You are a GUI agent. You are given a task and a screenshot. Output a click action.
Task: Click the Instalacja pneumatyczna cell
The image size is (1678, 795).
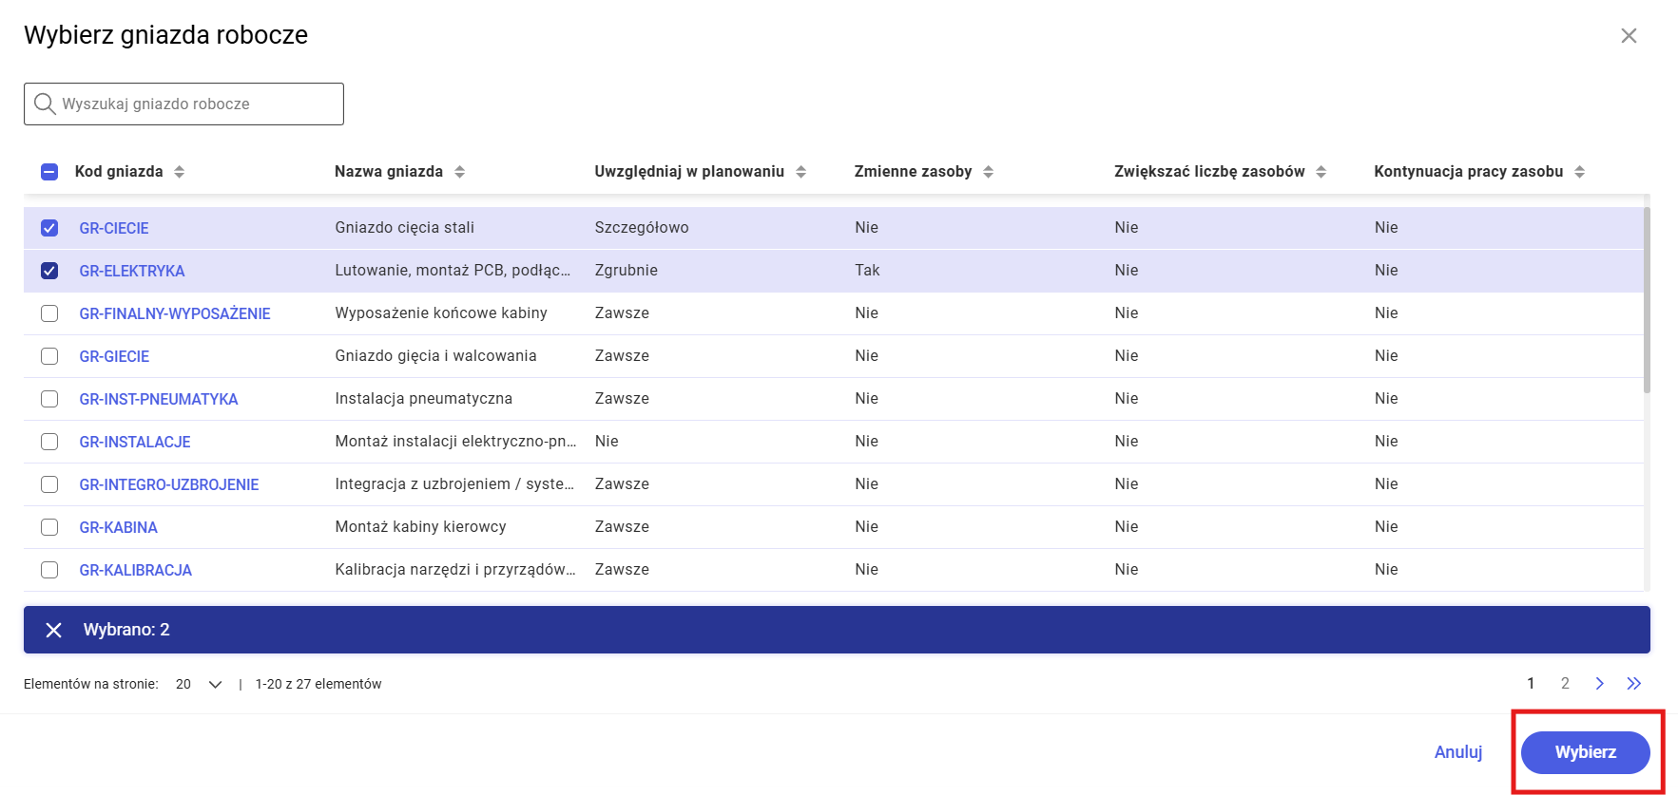click(x=424, y=399)
